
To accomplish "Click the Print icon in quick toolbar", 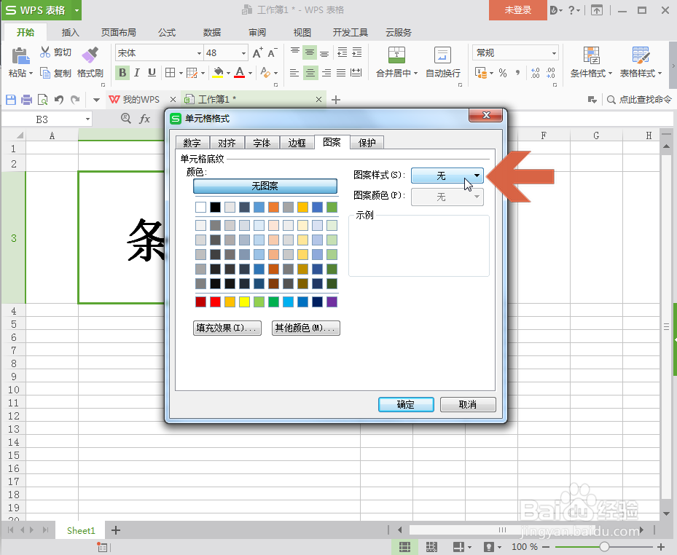I will pos(27,100).
